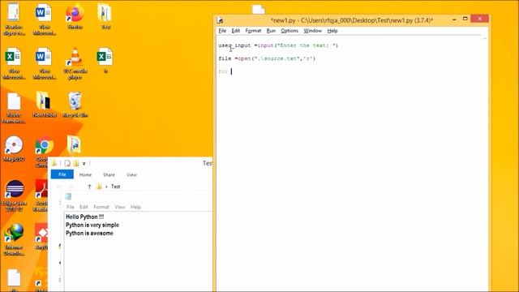The height and width of the screenshot is (292, 519).
Task: Open Notepad's File menu
Action: 71,207
